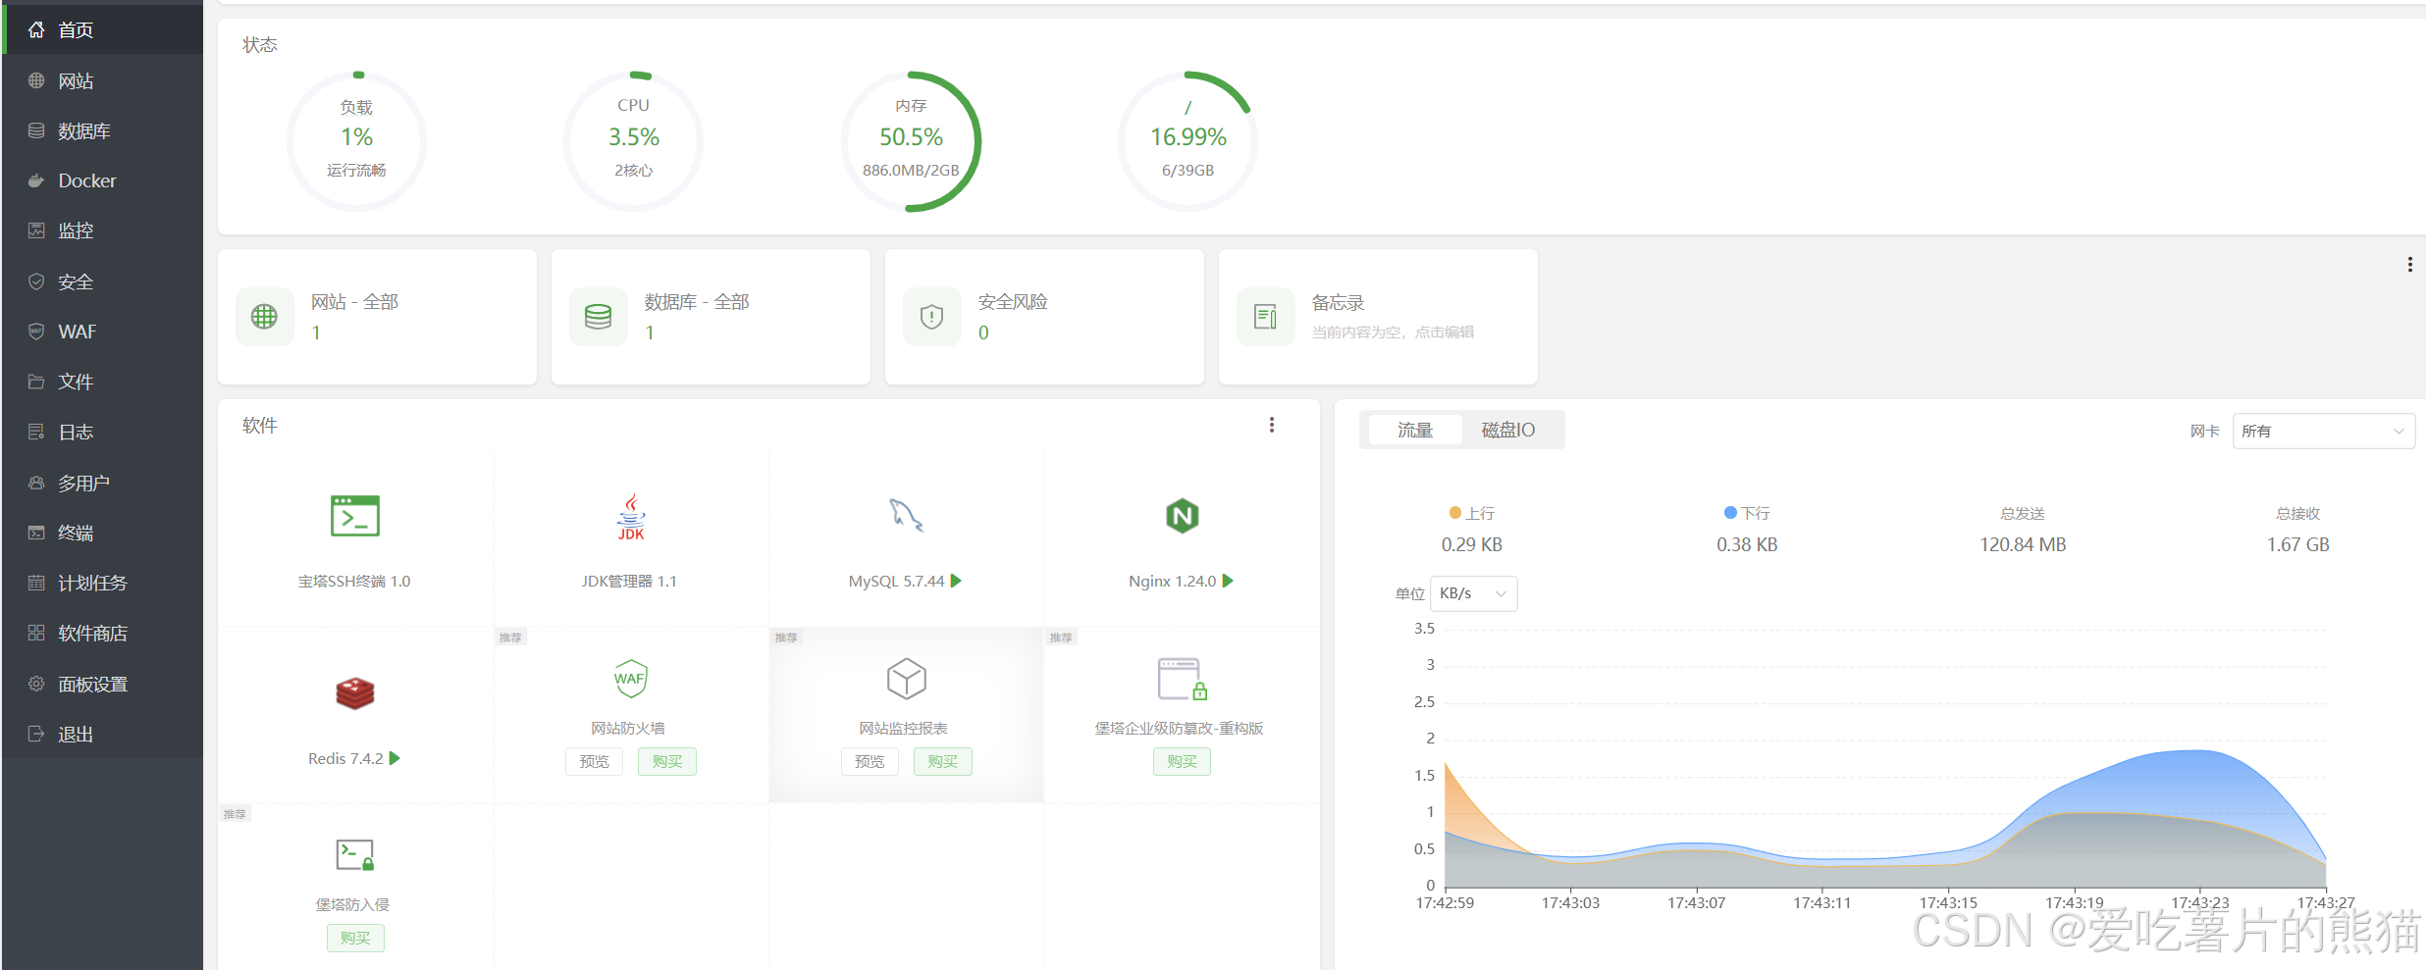The width and height of the screenshot is (2426, 970).
Task: Open the 文件 file manager
Action: pyautogui.click(x=76, y=382)
